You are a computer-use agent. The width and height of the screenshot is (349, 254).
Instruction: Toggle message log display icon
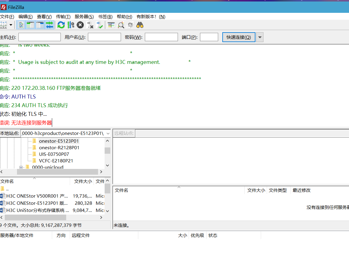pos(21,25)
